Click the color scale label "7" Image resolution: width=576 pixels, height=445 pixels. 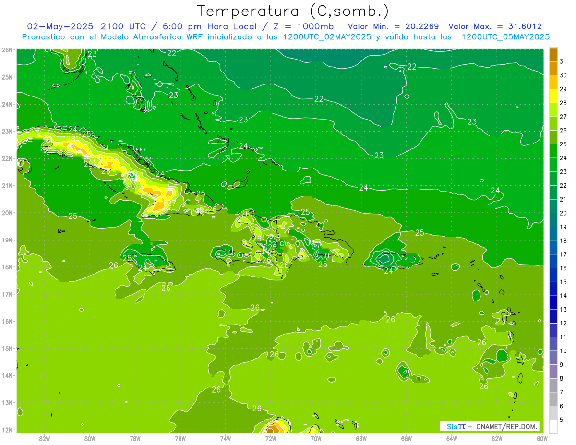coord(561,392)
